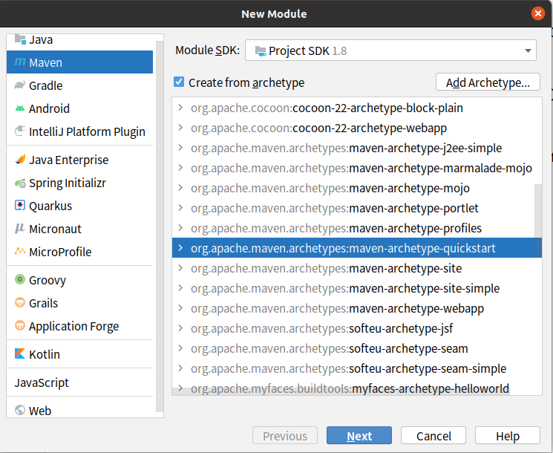This screenshot has height=453, width=553.
Task: Choose Spring Initializr module type
Action: click(79, 183)
